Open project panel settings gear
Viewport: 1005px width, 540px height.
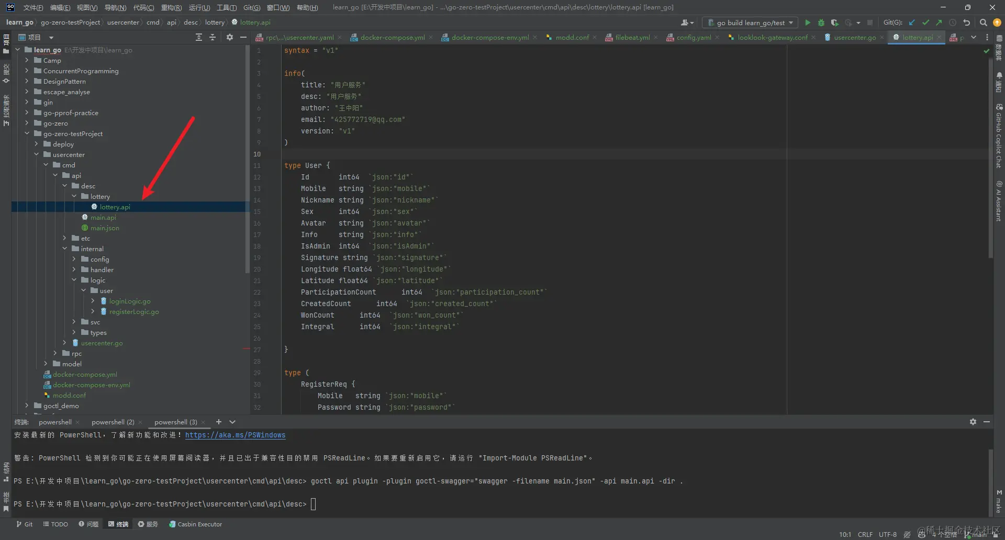(x=229, y=37)
